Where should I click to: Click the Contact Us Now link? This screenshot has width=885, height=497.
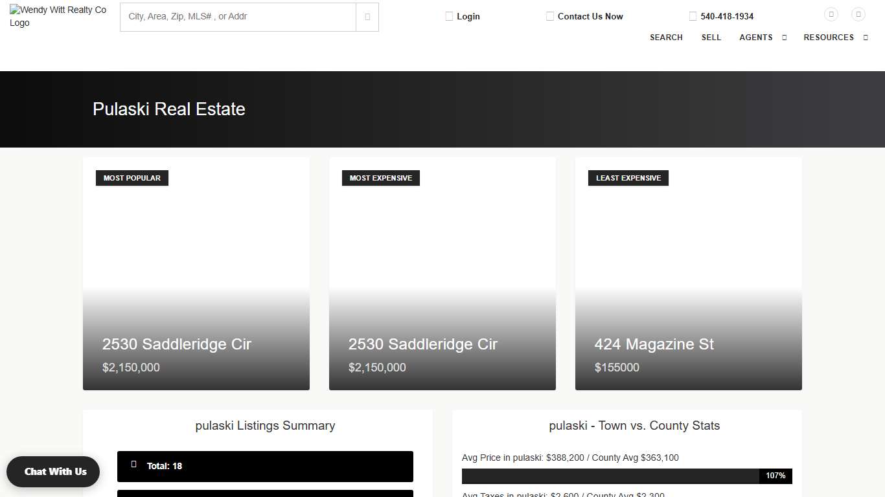point(590,16)
